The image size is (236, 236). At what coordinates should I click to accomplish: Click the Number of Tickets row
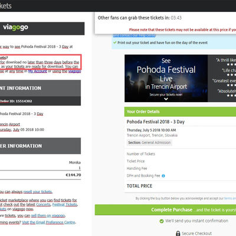click(141, 154)
